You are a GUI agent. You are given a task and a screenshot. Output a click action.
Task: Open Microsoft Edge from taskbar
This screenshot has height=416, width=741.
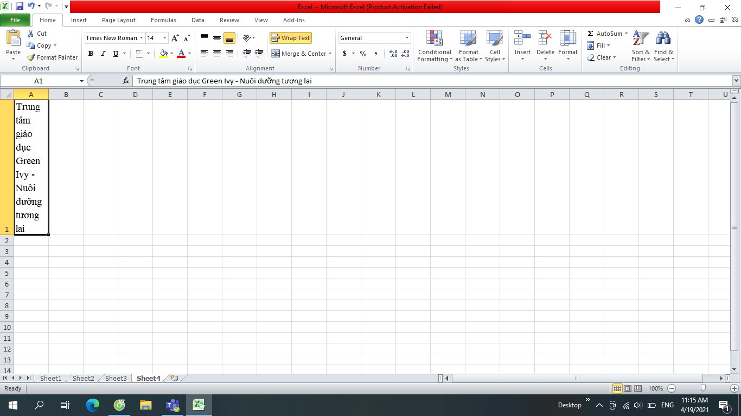93,405
